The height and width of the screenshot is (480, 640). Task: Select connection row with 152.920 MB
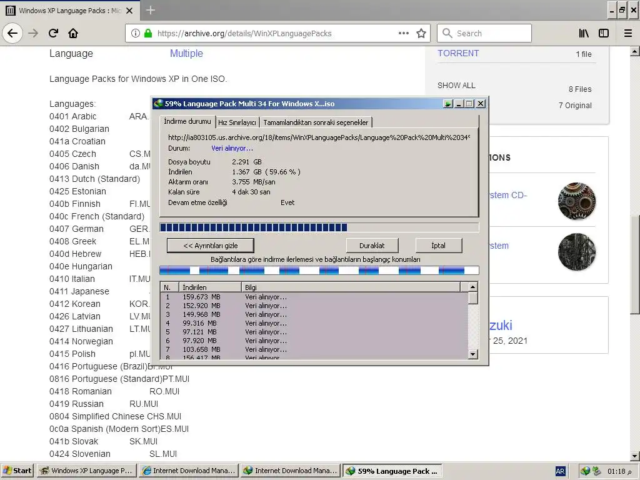click(314, 306)
